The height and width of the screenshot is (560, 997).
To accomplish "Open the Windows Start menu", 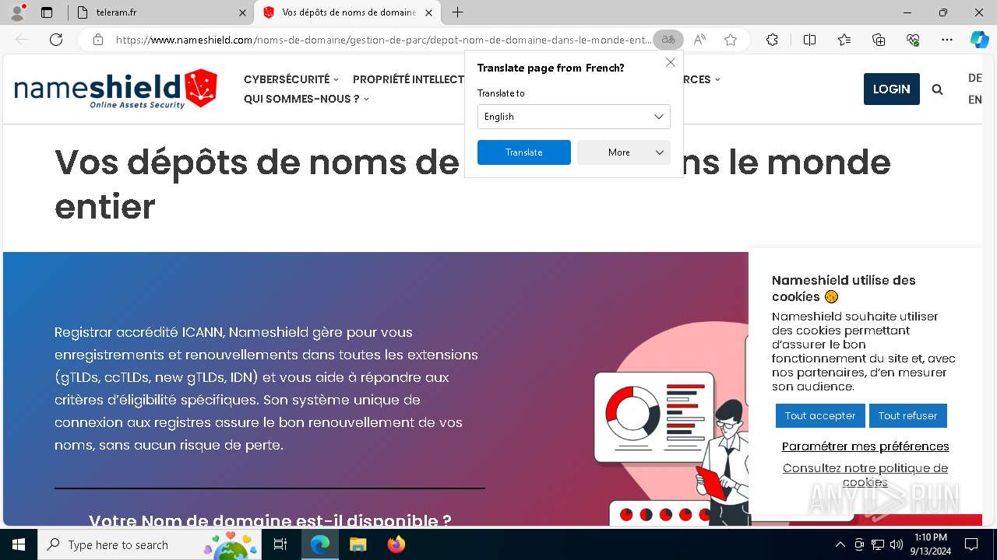I will tap(19, 544).
